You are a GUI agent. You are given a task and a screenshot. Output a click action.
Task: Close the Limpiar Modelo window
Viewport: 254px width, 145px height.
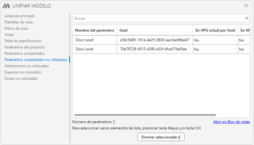point(246,6)
